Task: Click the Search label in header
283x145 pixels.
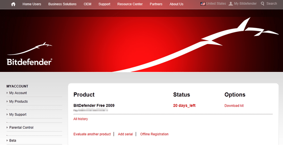Action: 272,3
